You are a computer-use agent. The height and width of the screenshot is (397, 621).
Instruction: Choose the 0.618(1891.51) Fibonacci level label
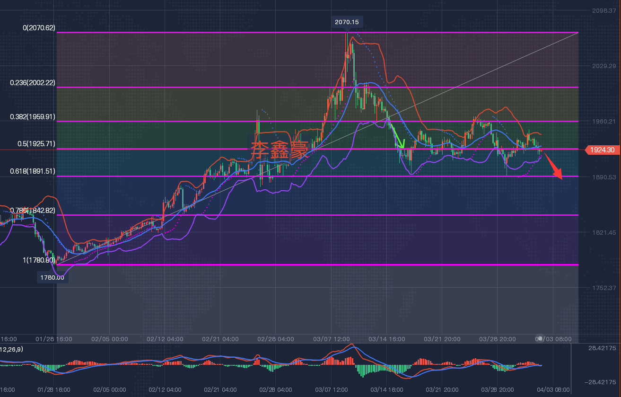click(x=33, y=171)
